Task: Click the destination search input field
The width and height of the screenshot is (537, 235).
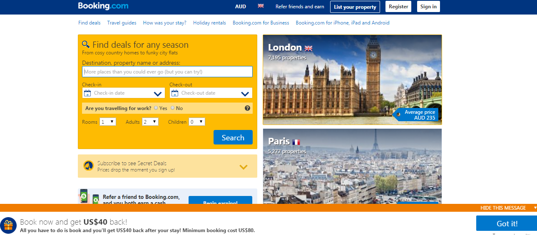Action: 167,72
